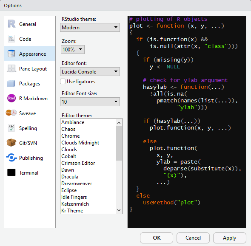Image resolution: width=251 pixels, height=246 pixels.
Task: Click the Code document icon
Action: (11, 39)
